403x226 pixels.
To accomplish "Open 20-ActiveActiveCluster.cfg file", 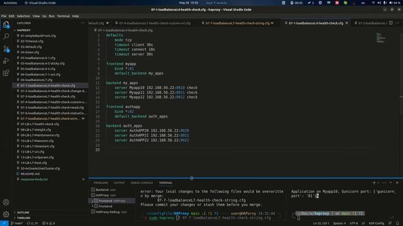I will coord(40,168).
